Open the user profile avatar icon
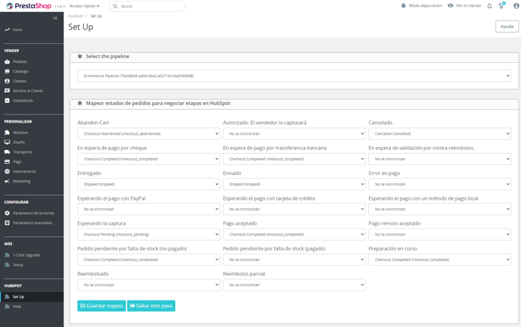Image resolution: width=521 pixels, height=327 pixels. tap(516, 5)
